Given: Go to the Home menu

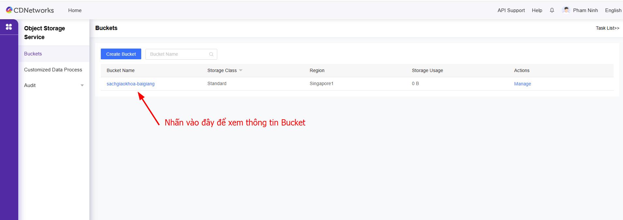Looking at the screenshot, I should [75, 10].
